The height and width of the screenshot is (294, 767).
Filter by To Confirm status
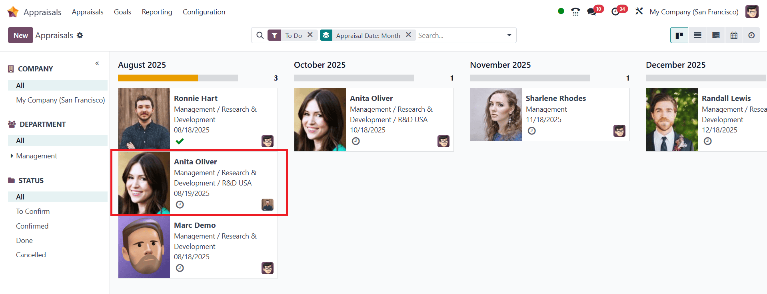(33, 211)
